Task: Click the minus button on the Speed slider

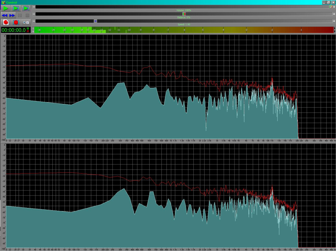Action: coord(34,21)
